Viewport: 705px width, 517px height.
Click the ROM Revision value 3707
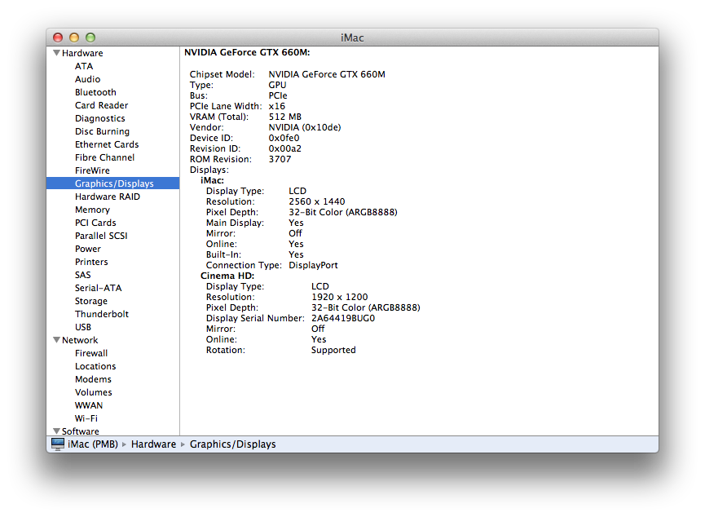click(280, 159)
